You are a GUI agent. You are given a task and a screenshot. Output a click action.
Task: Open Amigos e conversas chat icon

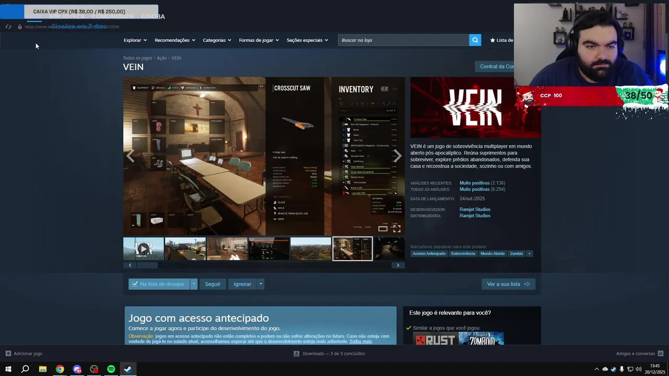(661, 354)
